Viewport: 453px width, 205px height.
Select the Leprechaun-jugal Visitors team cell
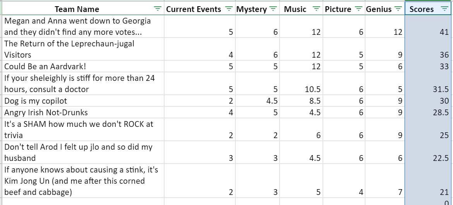[83, 49]
